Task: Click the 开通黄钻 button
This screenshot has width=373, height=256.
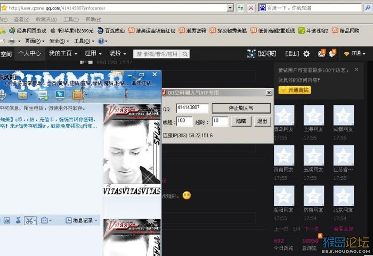Action: (x=295, y=90)
